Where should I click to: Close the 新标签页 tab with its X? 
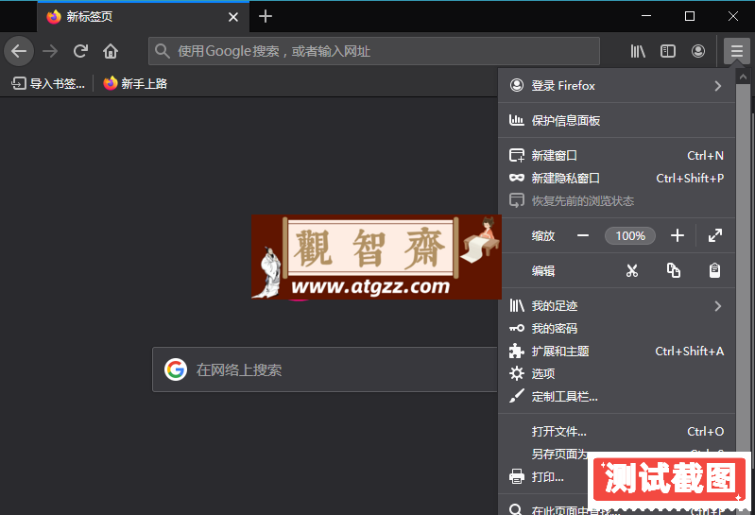(233, 17)
